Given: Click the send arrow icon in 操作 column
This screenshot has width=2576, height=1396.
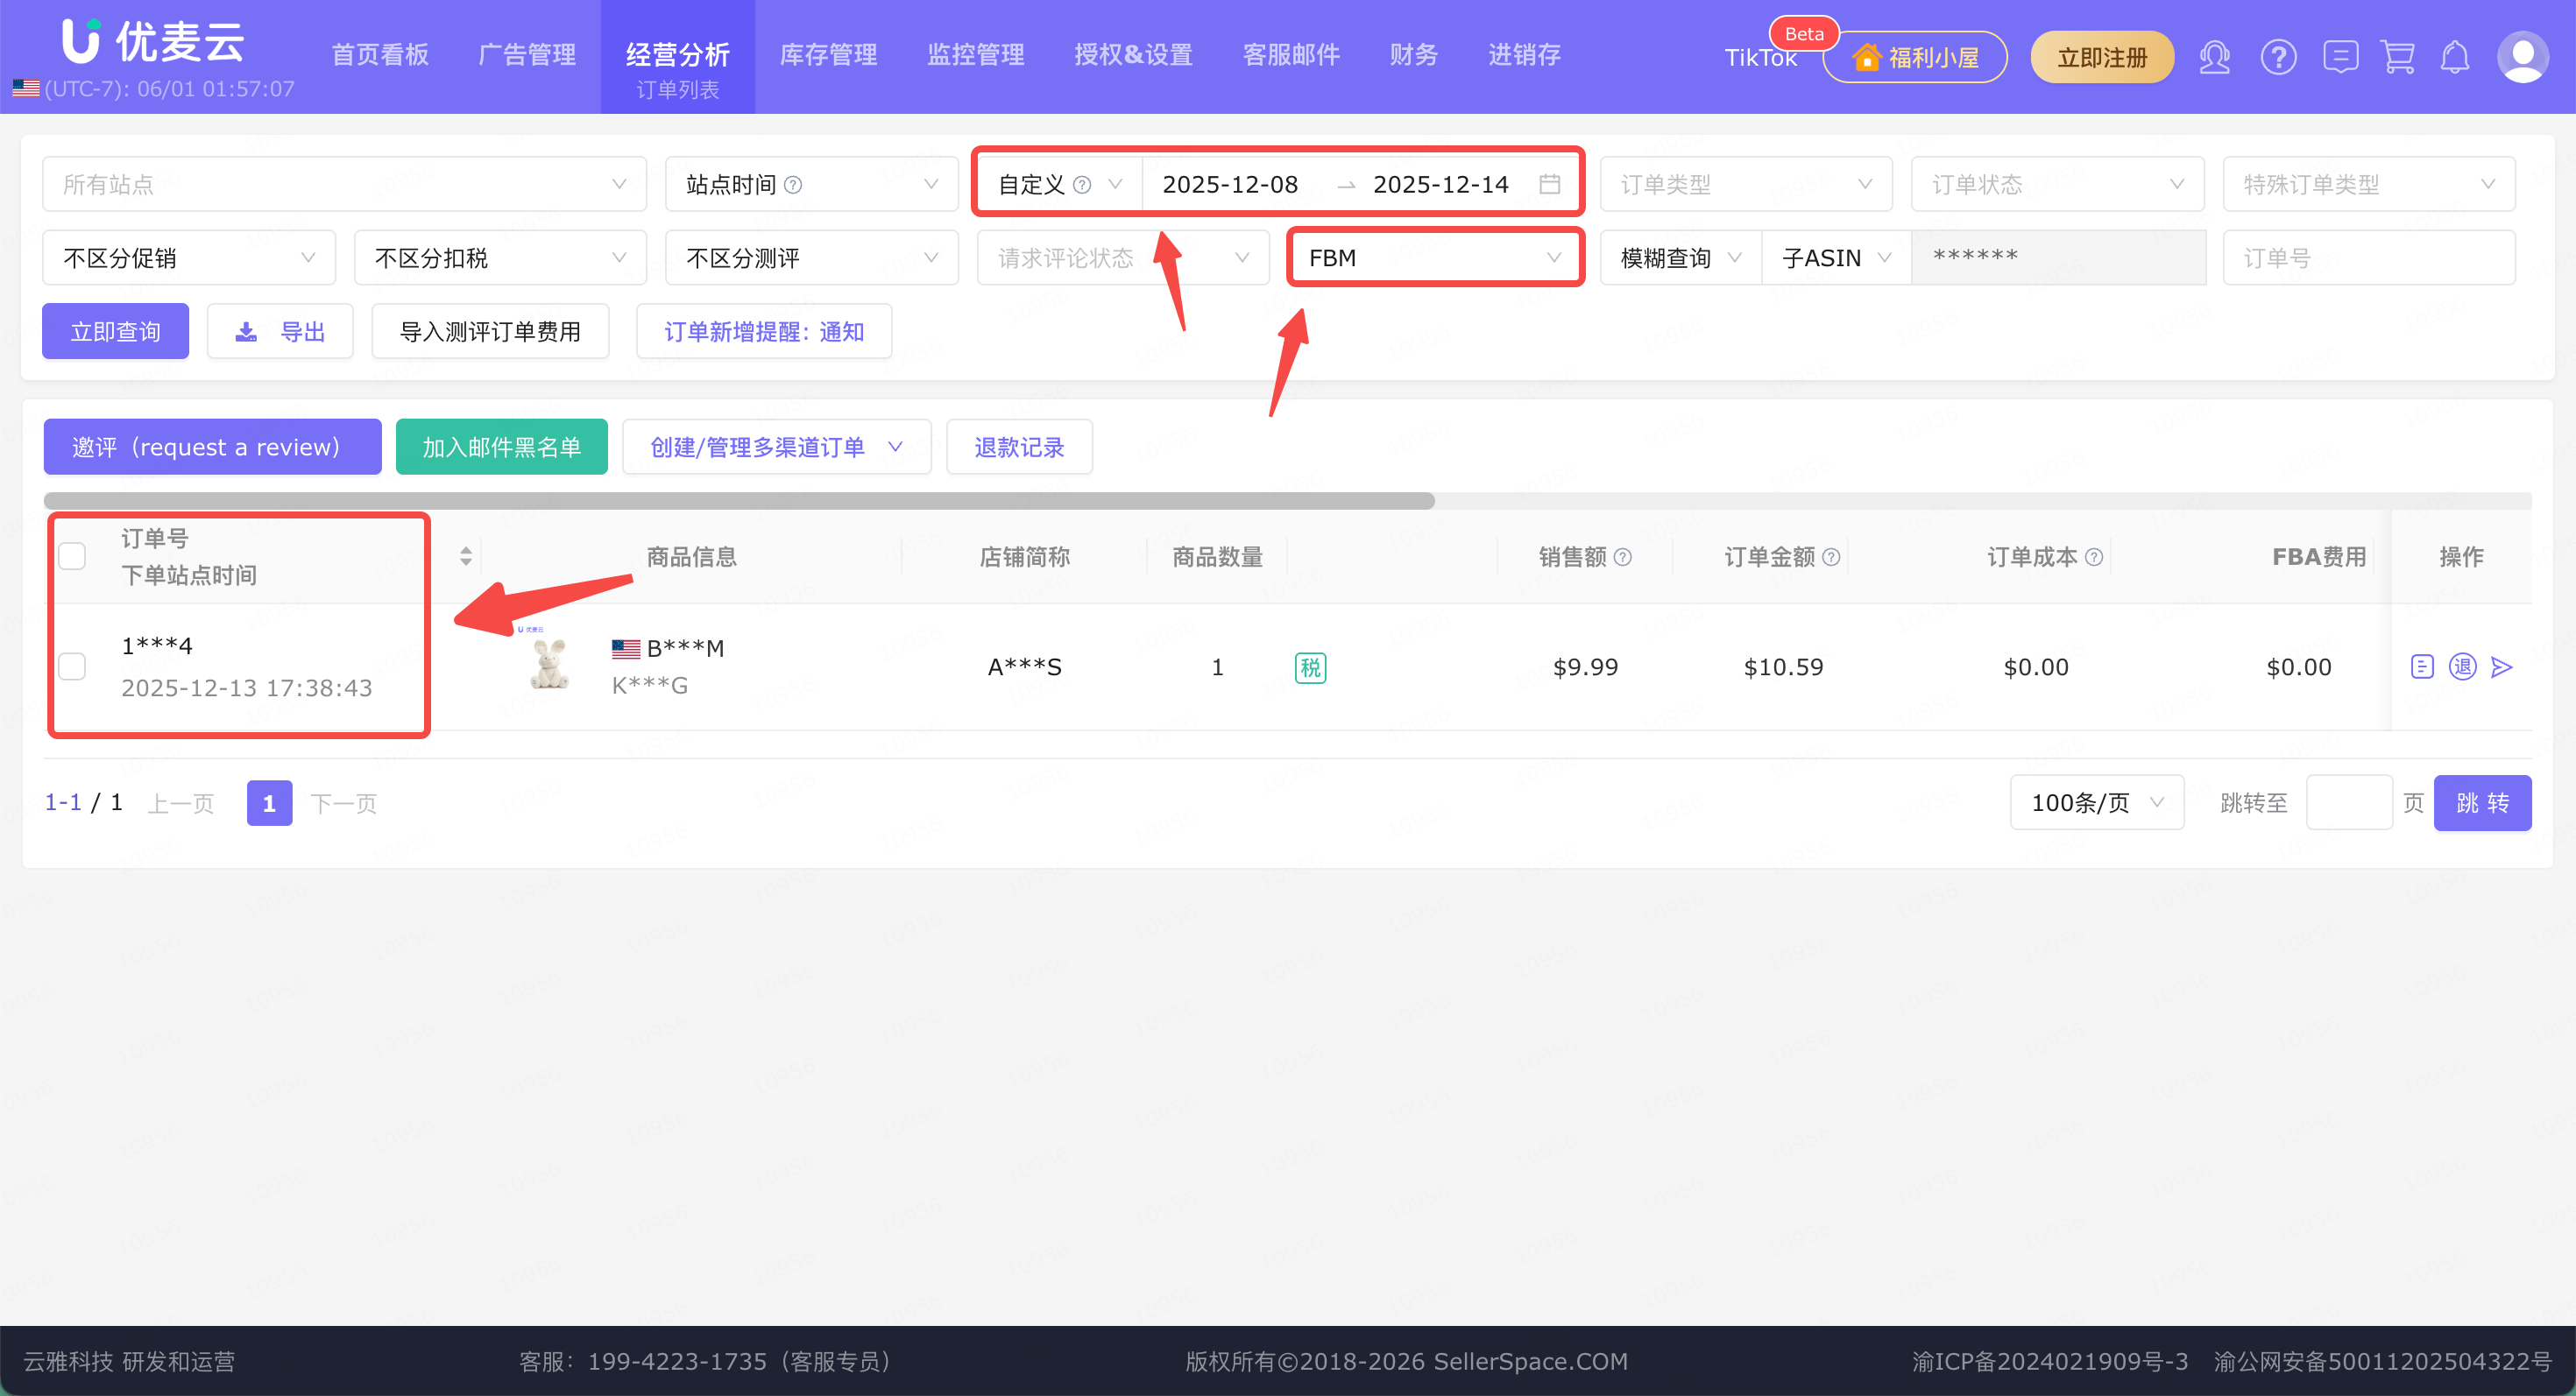Looking at the screenshot, I should point(2502,666).
